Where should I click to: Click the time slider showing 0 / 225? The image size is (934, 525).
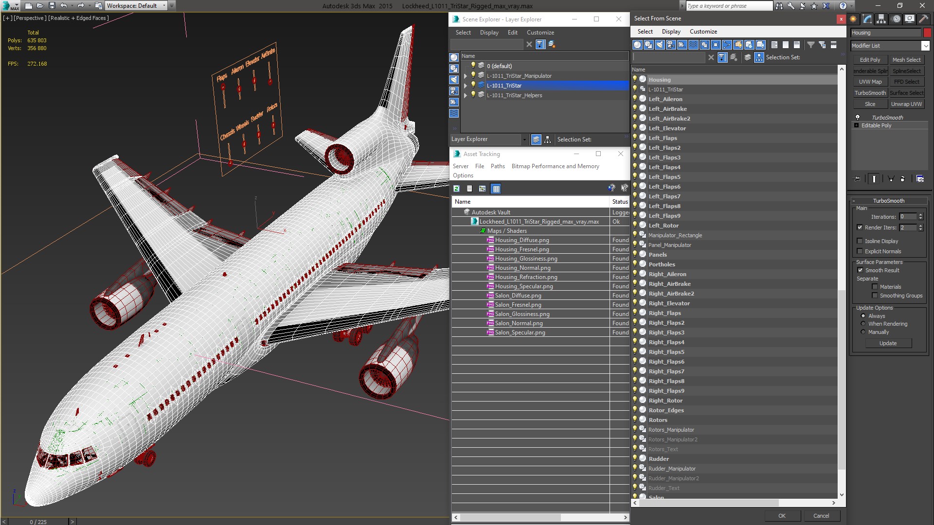click(x=38, y=522)
